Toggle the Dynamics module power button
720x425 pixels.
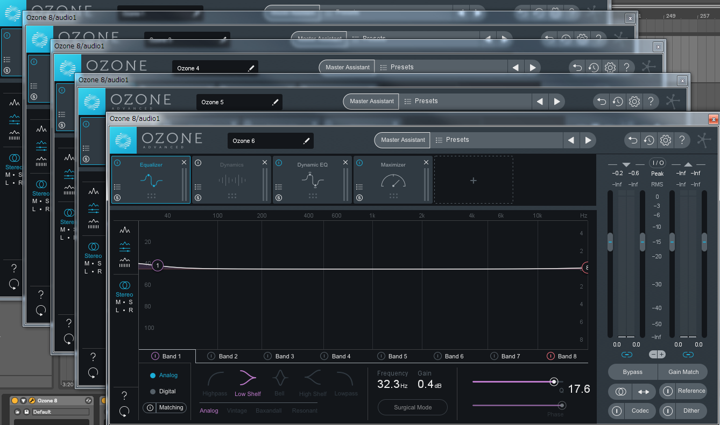pos(198,163)
